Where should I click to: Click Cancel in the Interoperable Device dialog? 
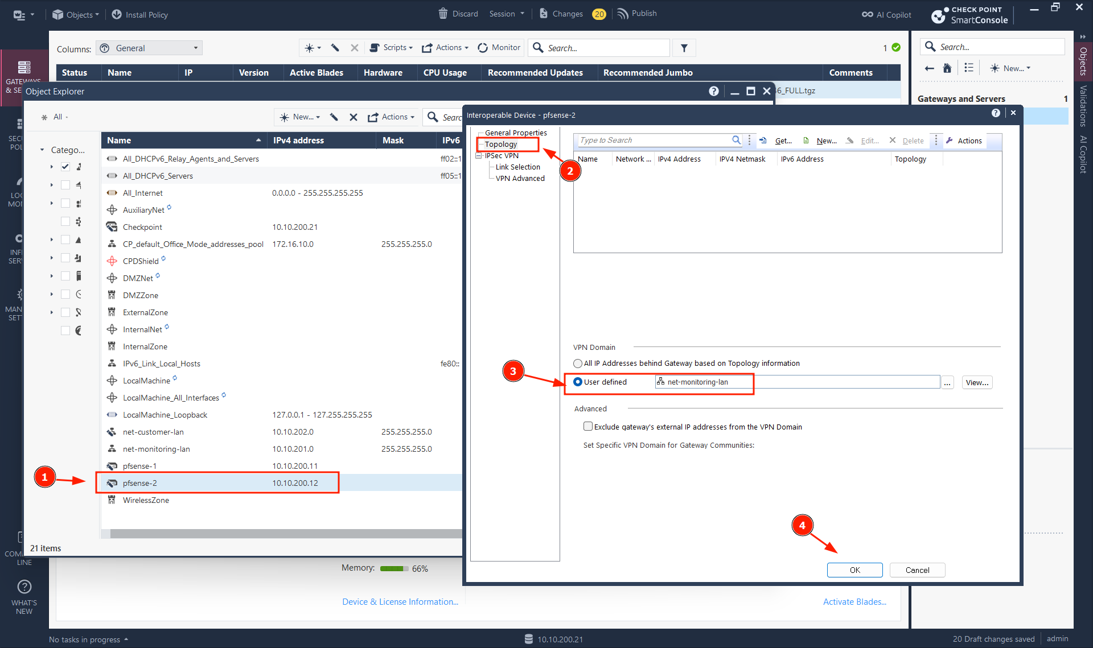[918, 570]
